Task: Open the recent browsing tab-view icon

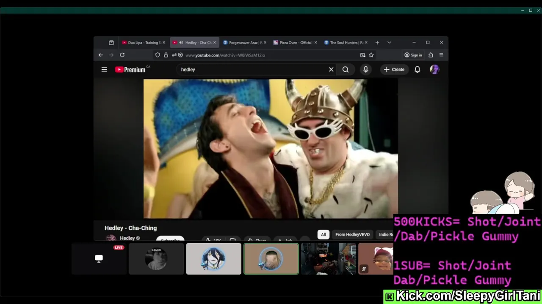Action: click(x=111, y=43)
